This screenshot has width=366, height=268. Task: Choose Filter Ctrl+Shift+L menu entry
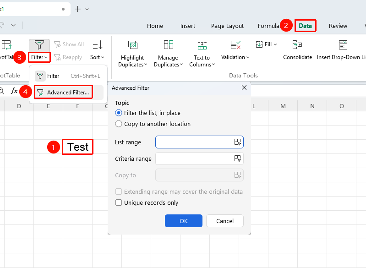point(68,76)
